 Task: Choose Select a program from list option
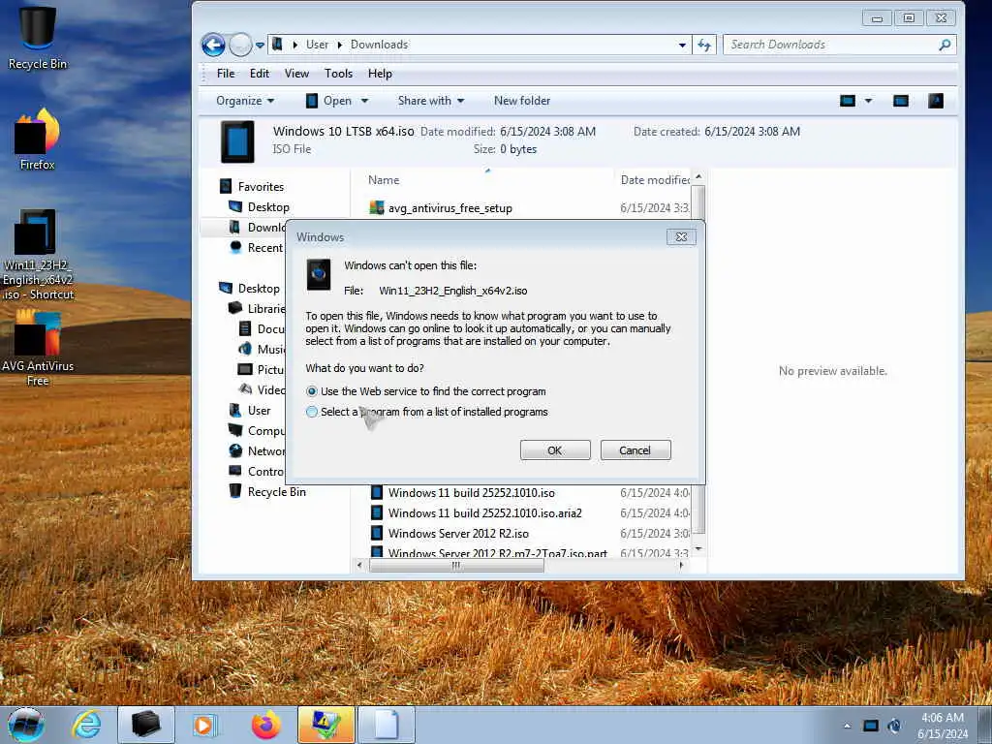point(426,412)
